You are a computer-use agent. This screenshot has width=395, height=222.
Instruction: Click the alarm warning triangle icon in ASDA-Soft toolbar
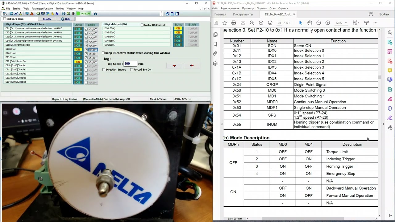coord(31,14)
